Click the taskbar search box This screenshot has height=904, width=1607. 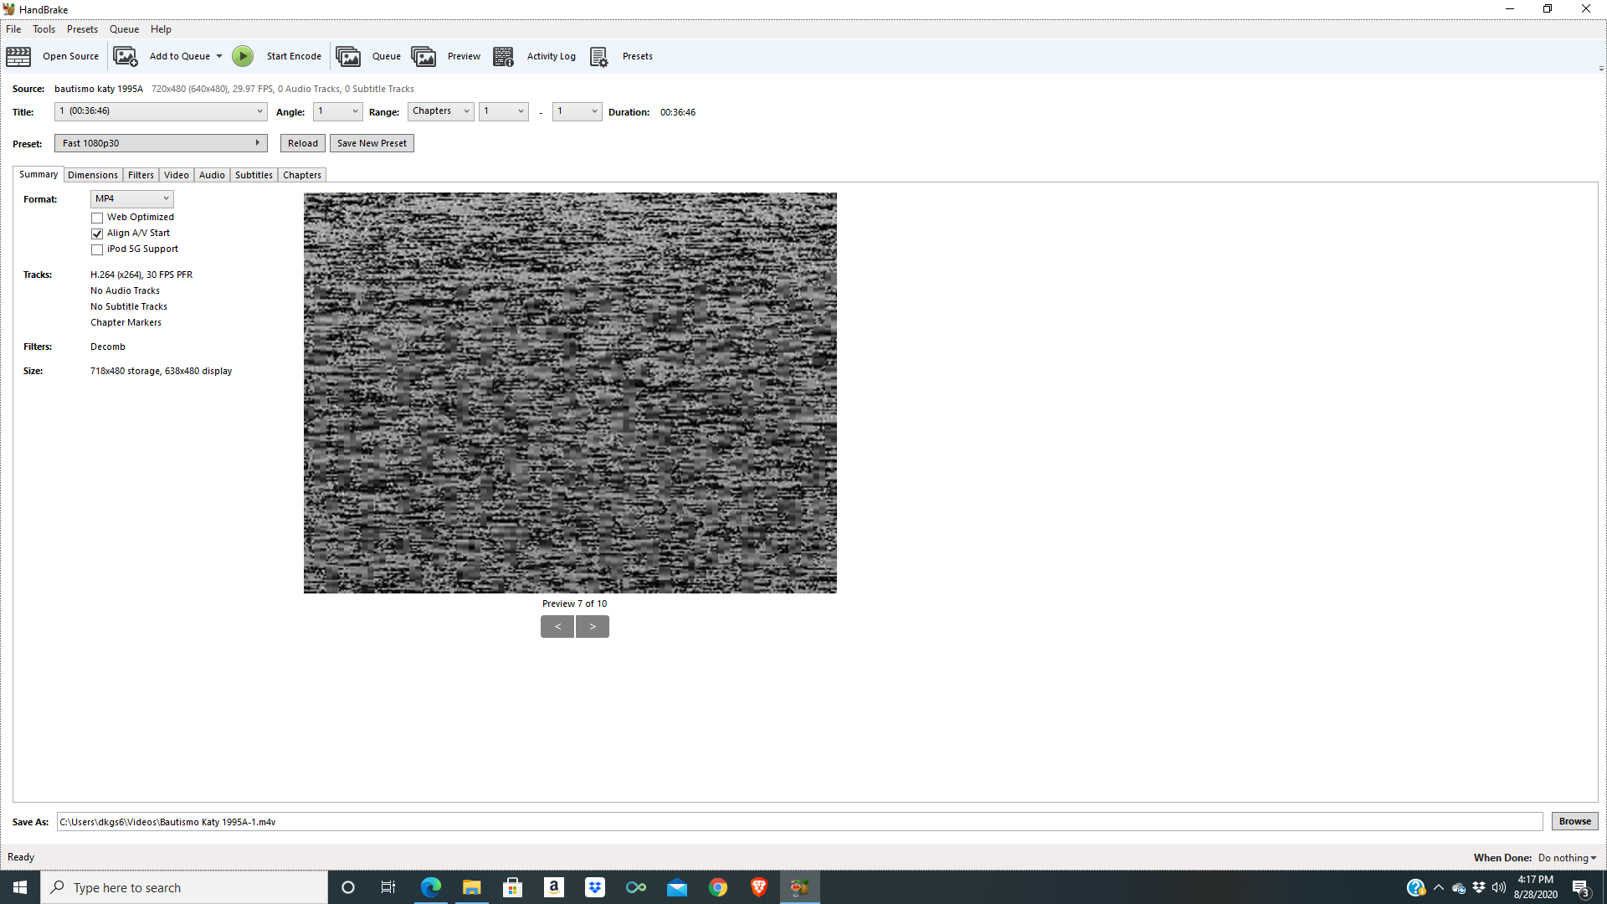pyautogui.click(x=184, y=887)
